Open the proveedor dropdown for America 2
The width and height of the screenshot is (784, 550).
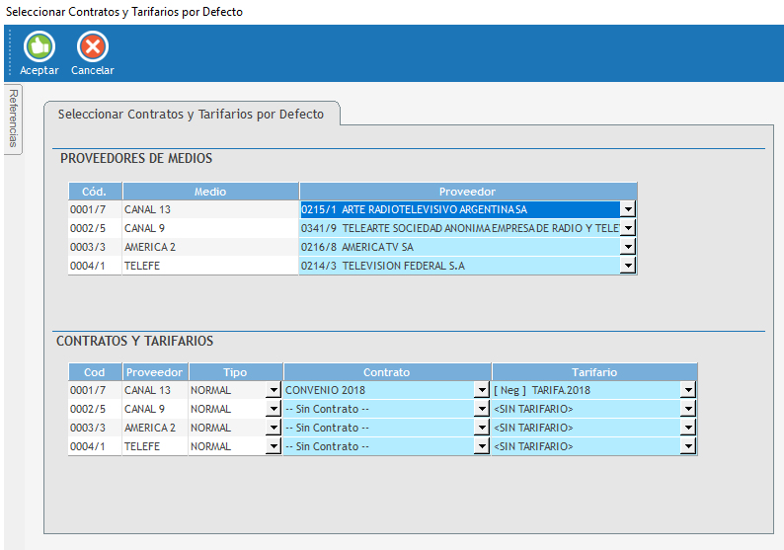[627, 247]
